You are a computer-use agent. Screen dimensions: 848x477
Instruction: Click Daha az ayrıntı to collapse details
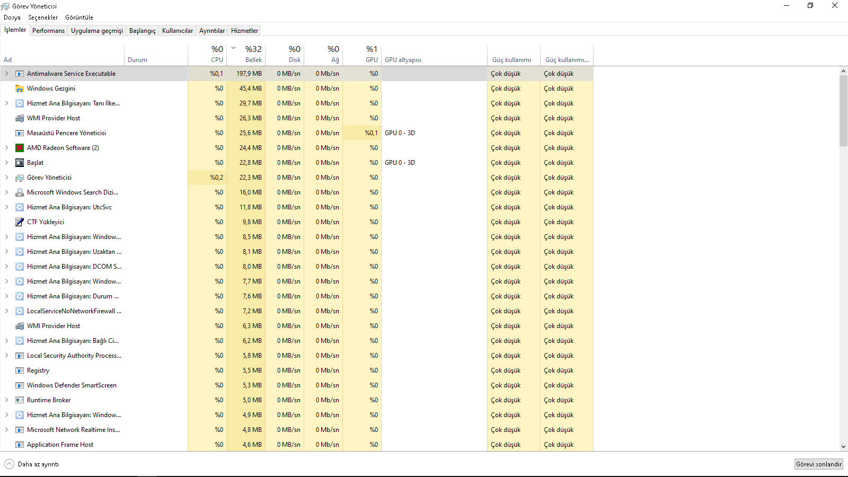tap(32, 464)
